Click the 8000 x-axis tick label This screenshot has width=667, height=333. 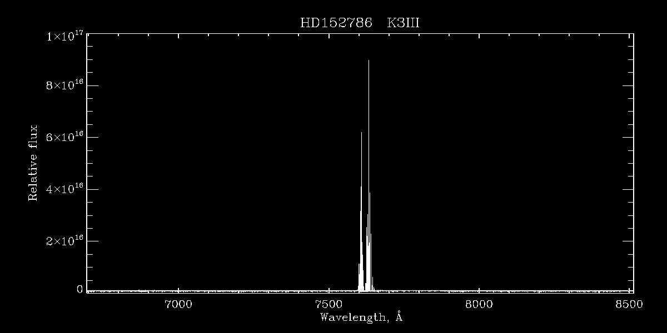coord(479,304)
